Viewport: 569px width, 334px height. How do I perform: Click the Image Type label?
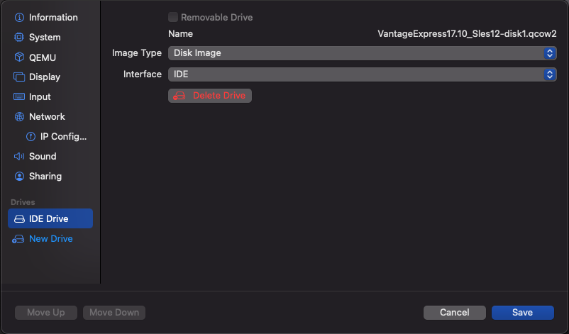(x=137, y=53)
